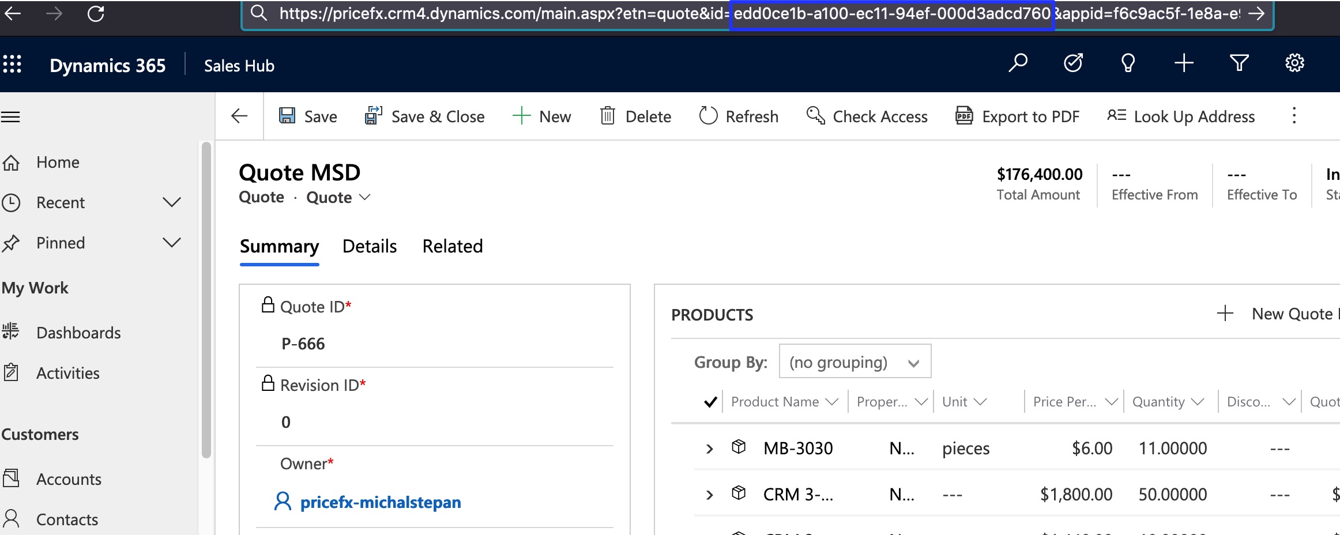Click the Revision ID field value
The width and height of the screenshot is (1340, 535).
286,423
